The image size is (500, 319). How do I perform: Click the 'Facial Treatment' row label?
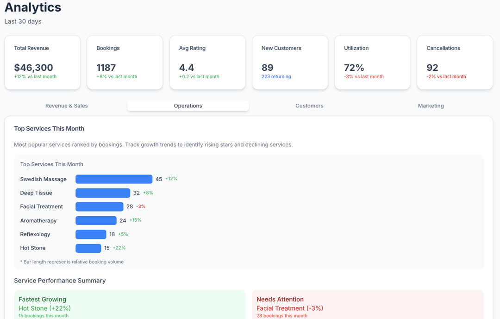pos(42,206)
